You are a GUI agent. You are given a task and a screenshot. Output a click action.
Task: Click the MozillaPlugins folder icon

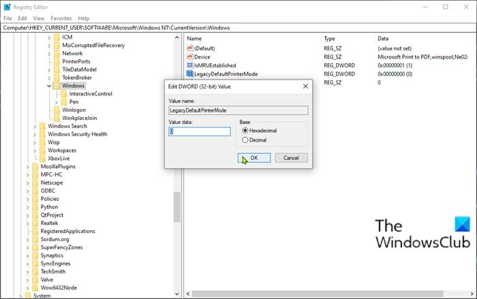click(x=35, y=166)
